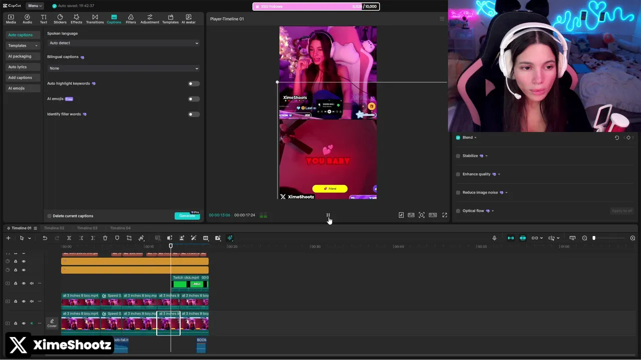Switch to the Timeline 03 tab
The height and width of the screenshot is (360, 641).
click(87, 228)
